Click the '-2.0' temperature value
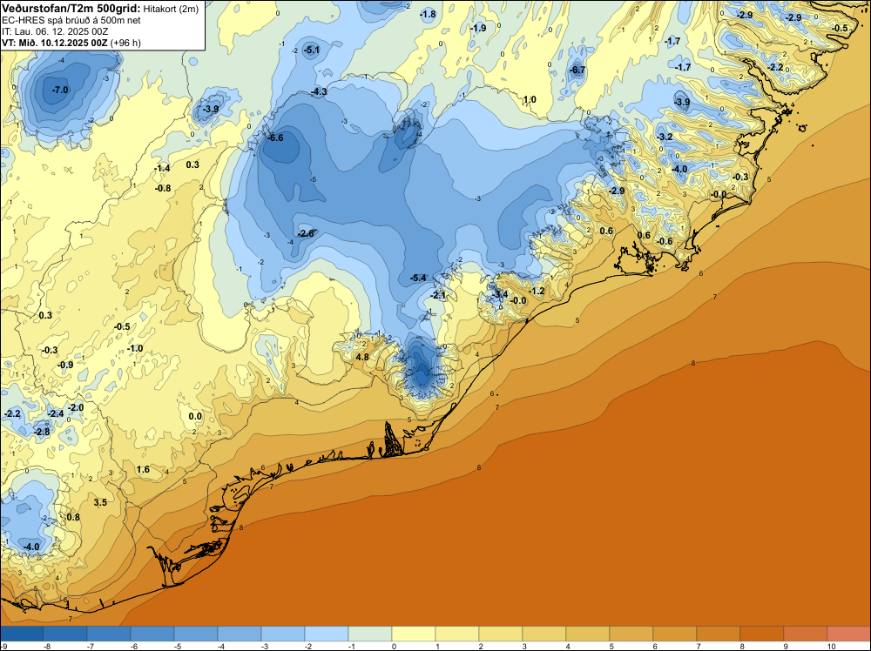 point(76,407)
